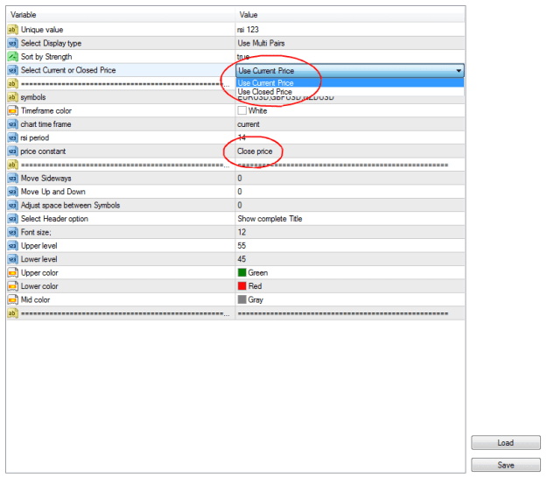Select the Use Multi Pairs value
Screen dimensions: 547x478
350,43
